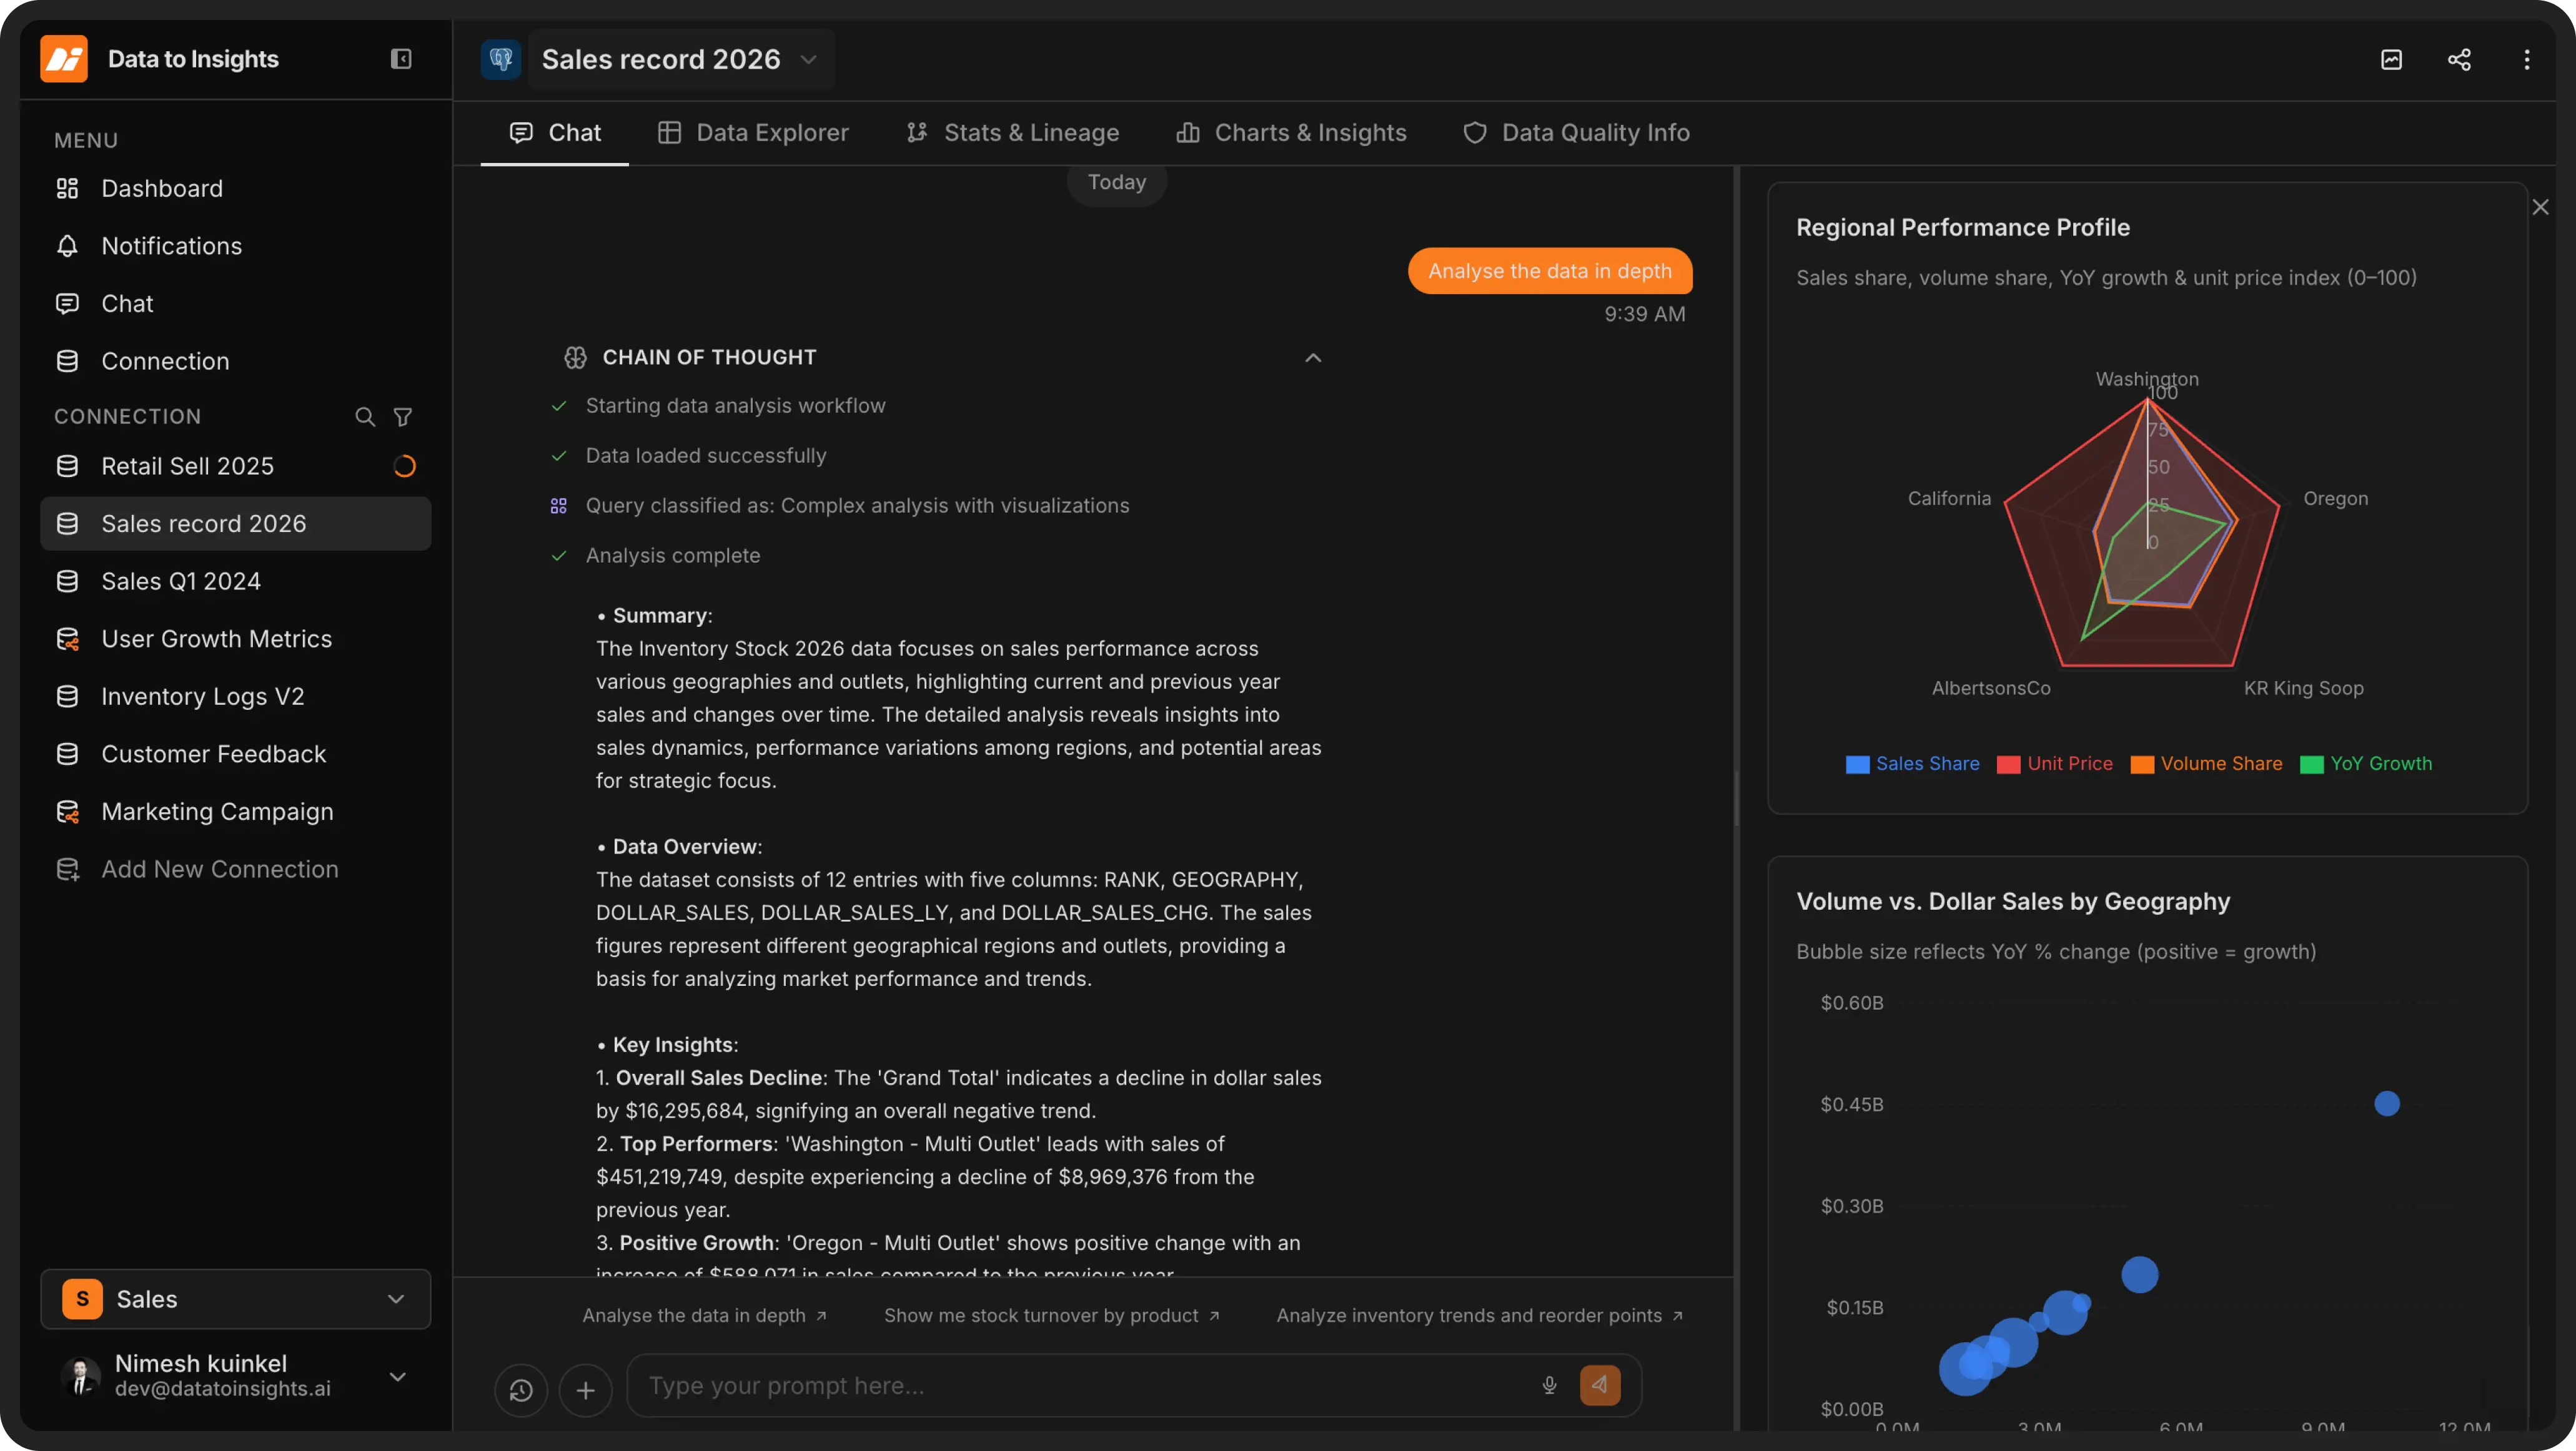Image resolution: width=2576 pixels, height=1451 pixels.
Task: Collapse the Chain of Thought section
Action: pos(1313,358)
